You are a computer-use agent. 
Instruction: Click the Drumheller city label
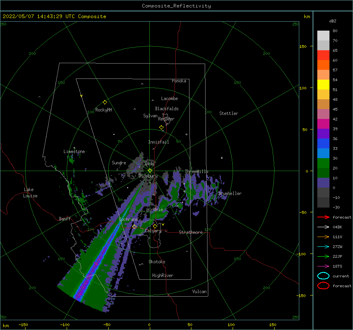point(230,193)
